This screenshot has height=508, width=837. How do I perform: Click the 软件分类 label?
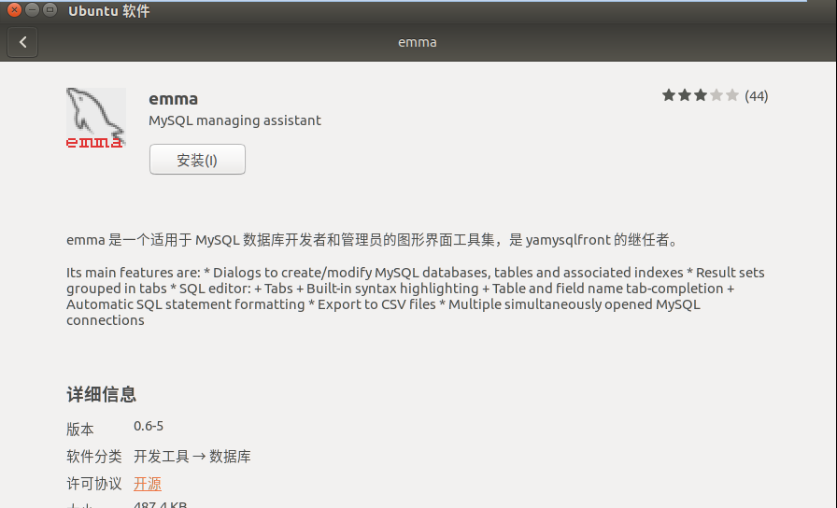(94, 457)
